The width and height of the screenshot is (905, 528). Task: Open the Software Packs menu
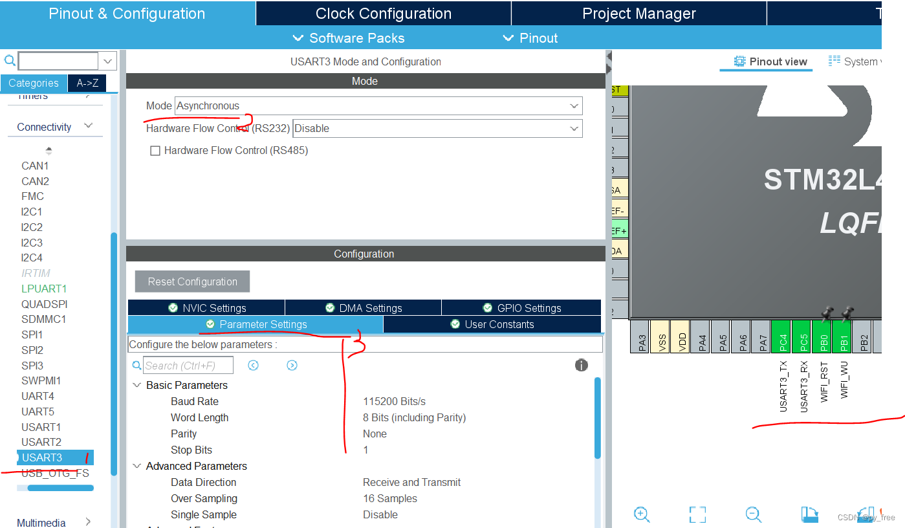coord(349,38)
